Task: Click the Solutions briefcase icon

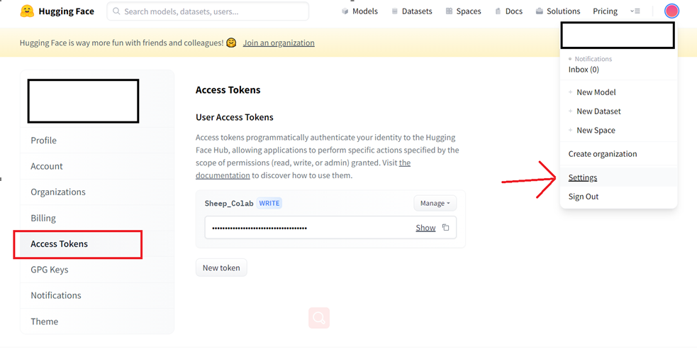Action: tap(539, 11)
